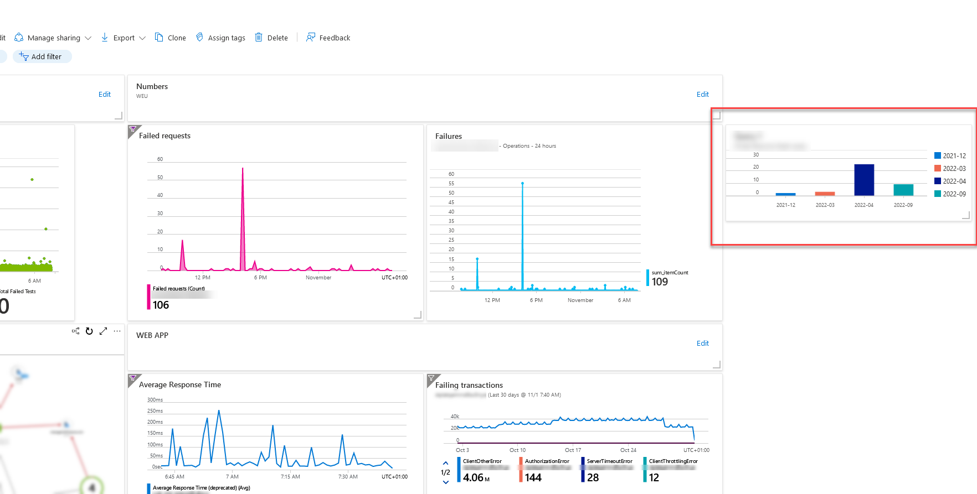
Task: Click the refresh icon on map tile
Action: [89, 331]
